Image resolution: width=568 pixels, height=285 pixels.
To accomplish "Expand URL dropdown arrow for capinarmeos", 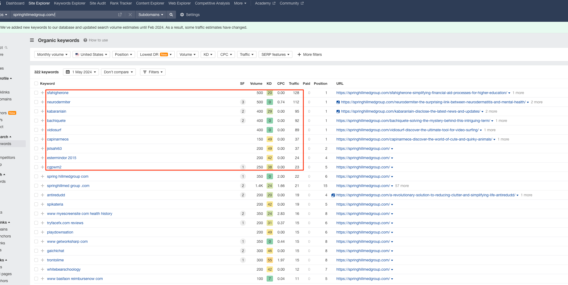I will 494,139.
